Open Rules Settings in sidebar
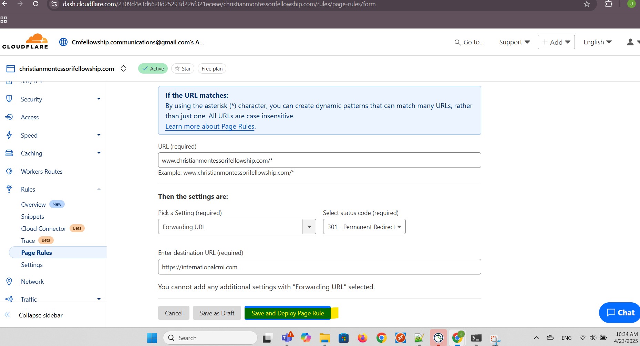Viewport: 640px width, 346px height. (32, 264)
